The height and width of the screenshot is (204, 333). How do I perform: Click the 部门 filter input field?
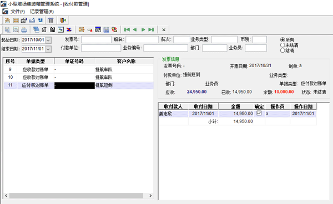click(214, 48)
